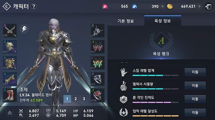215x120 pixels.
Task: Open the B-grade necklace accessory slot
Action: click(x=97, y=31)
